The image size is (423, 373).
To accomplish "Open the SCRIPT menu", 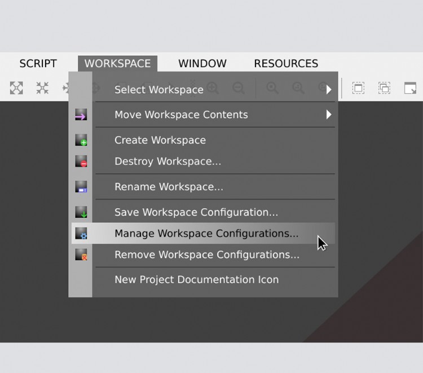I will coord(38,64).
